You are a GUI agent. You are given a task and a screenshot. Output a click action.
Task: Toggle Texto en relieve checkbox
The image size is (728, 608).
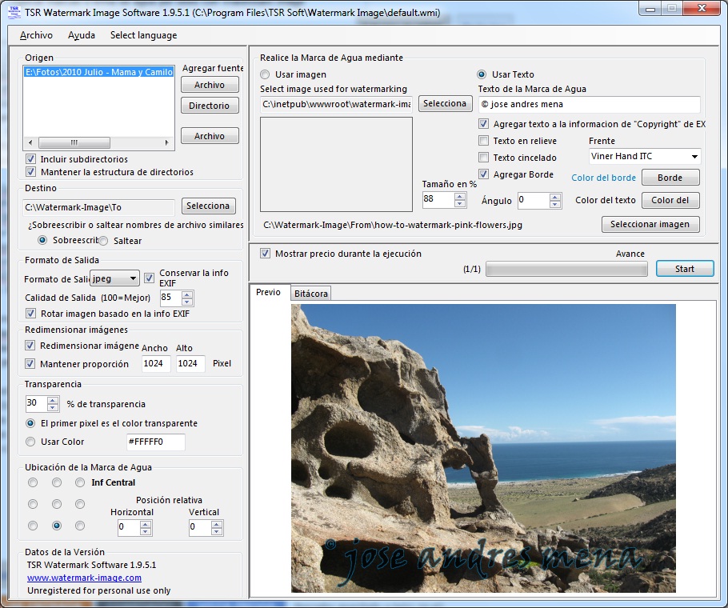[484, 141]
